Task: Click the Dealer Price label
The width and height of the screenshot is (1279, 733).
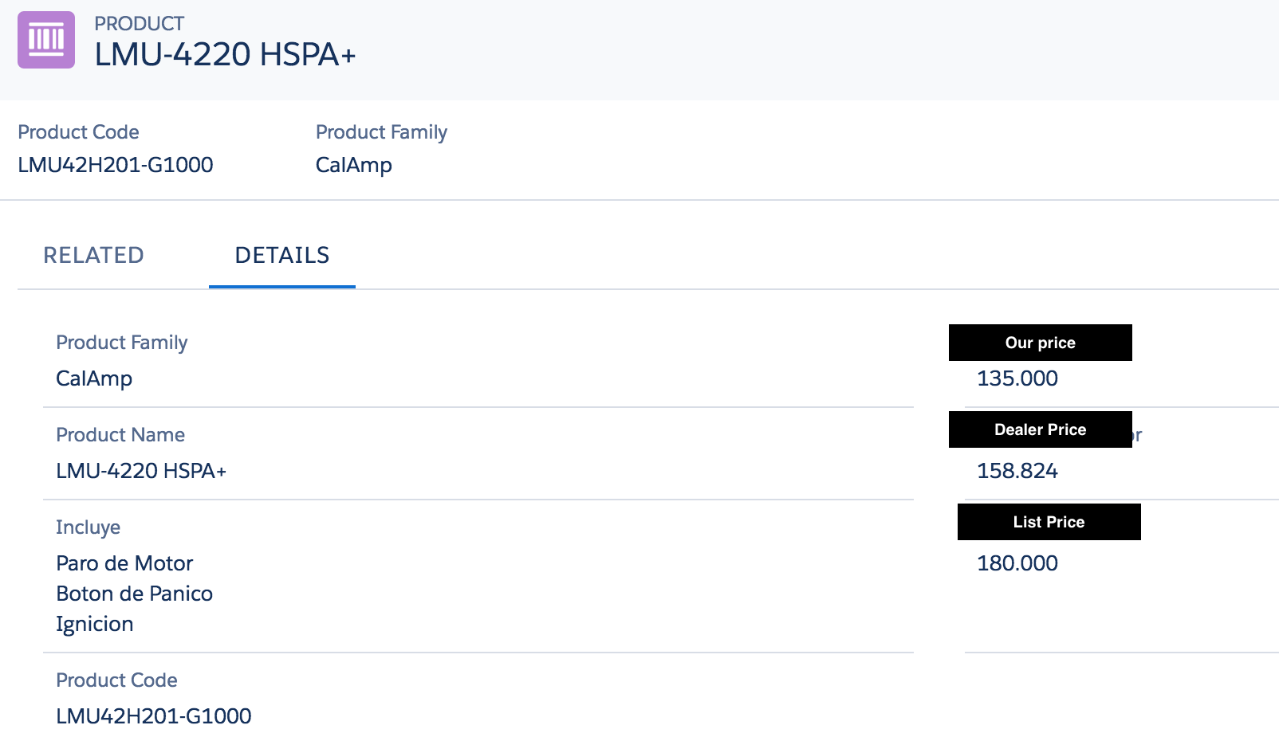Action: [1040, 429]
